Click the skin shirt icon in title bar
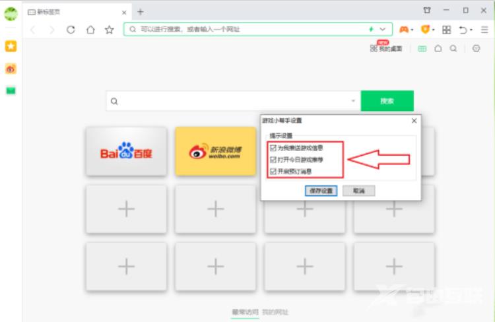Image resolution: width=495 pixels, height=322 pixels. tap(427, 11)
